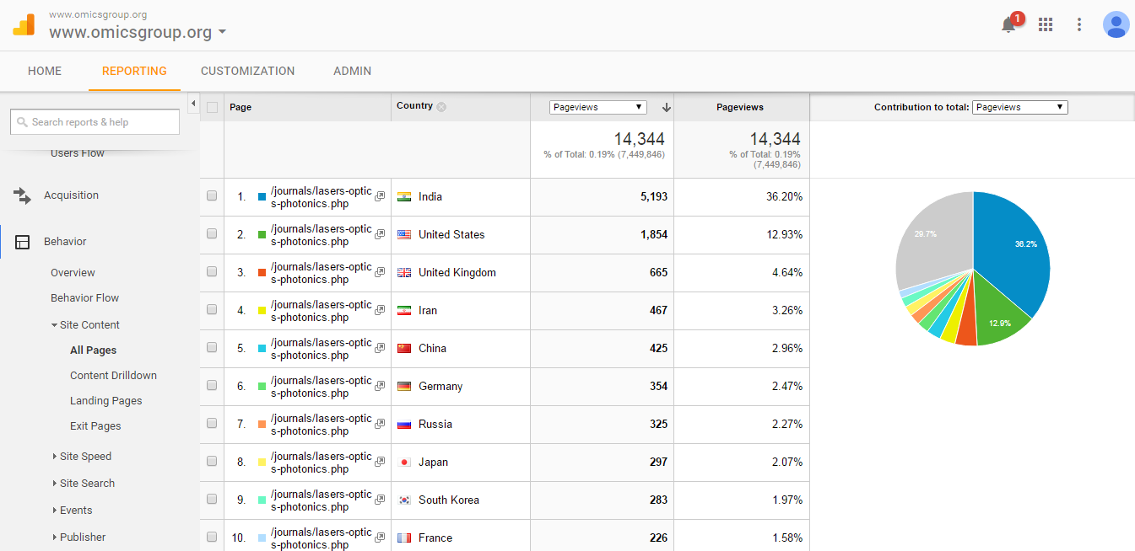Image resolution: width=1135 pixels, height=551 pixels.
Task: Open South Korea row page link icon
Action: (x=380, y=500)
